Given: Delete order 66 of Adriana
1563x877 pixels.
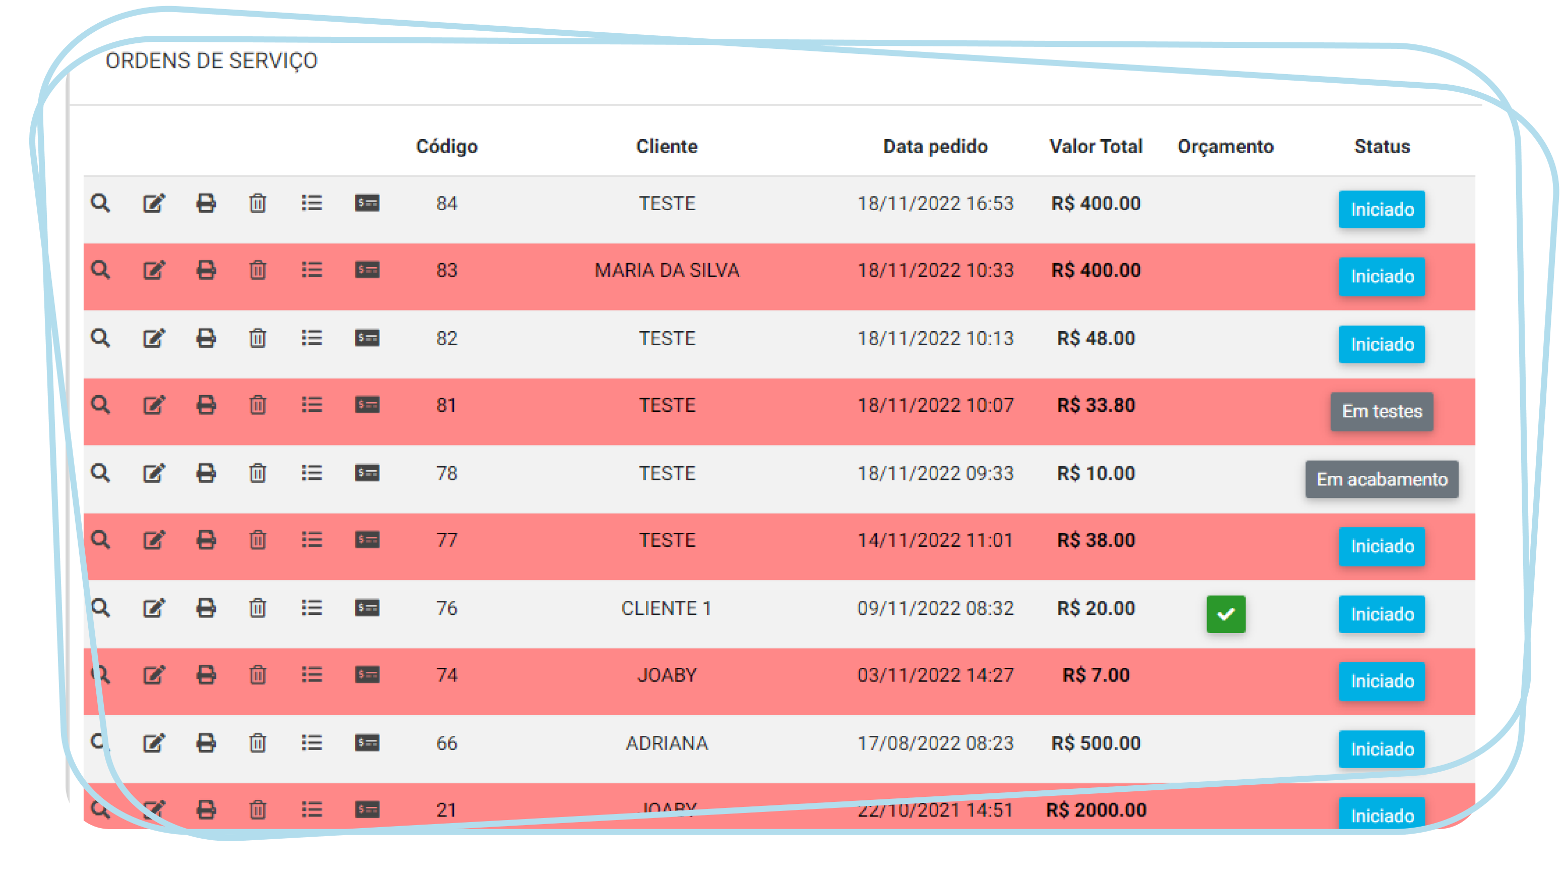Looking at the screenshot, I should tap(258, 743).
